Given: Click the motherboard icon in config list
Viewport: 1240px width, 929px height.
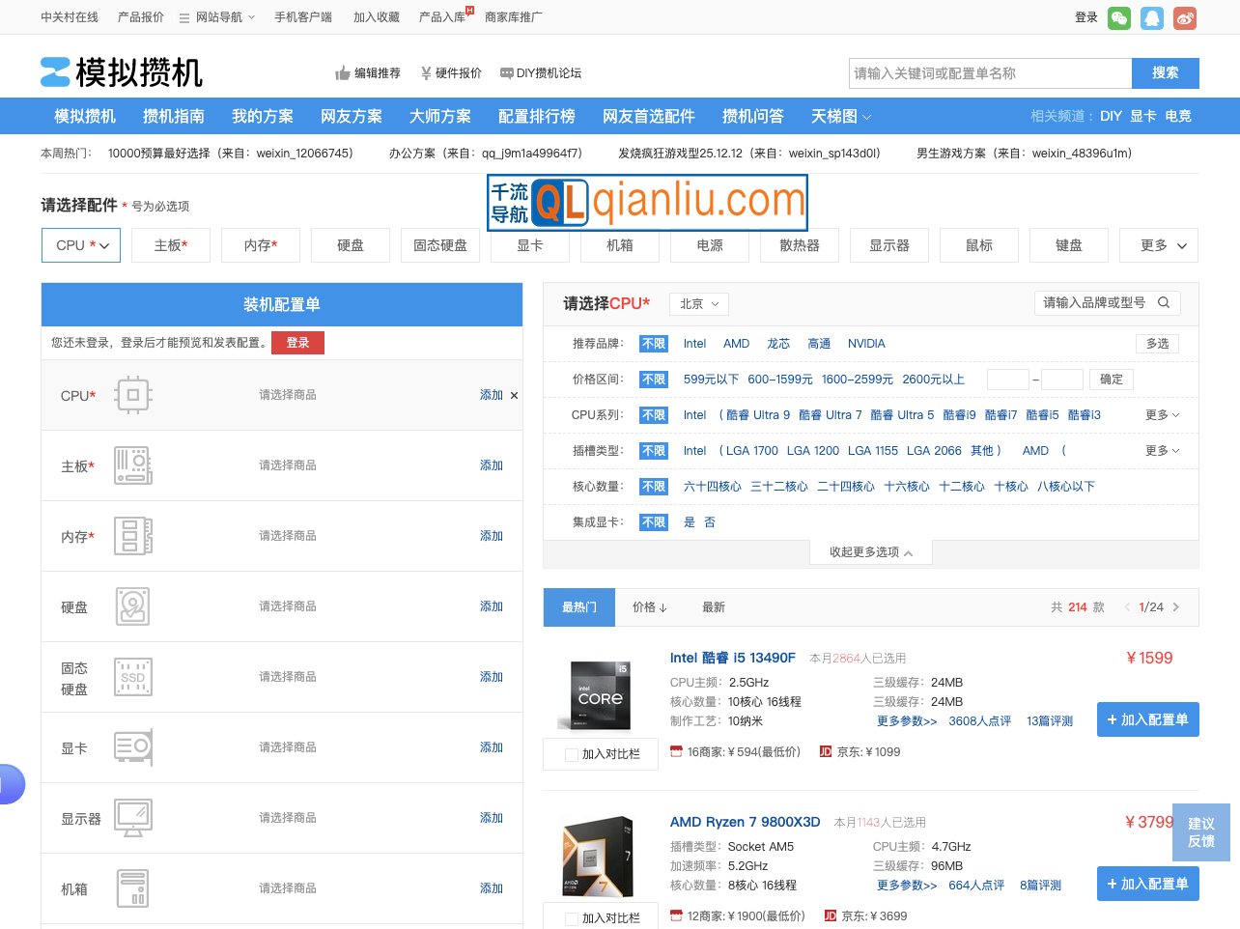Looking at the screenshot, I should click(133, 465).
